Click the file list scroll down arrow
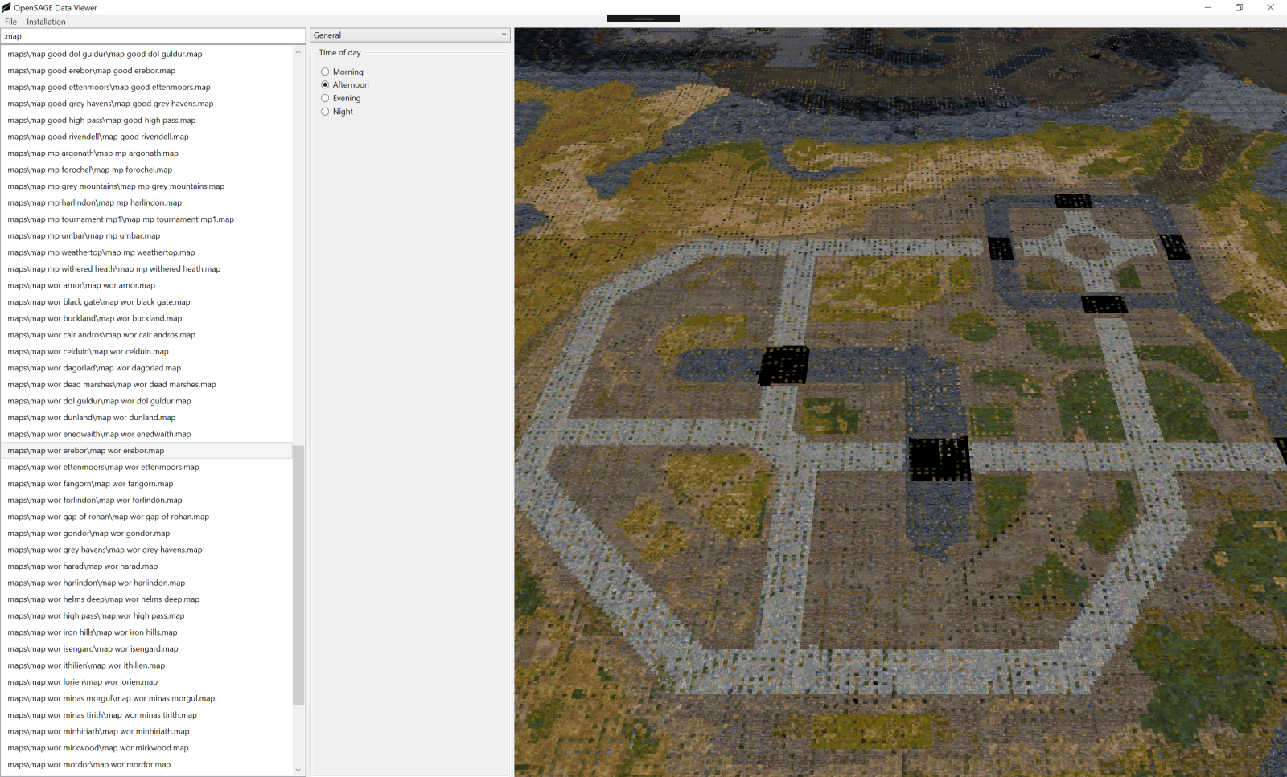The width and height of the screenshot is (1287, 777). [x=298, y=770]
